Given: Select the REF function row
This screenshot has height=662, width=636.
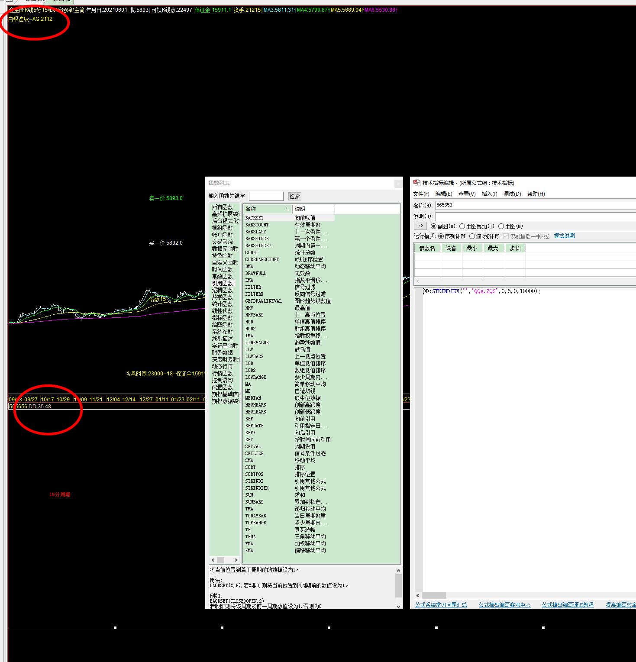Looking at the screenshot, I should pos(289,419).
